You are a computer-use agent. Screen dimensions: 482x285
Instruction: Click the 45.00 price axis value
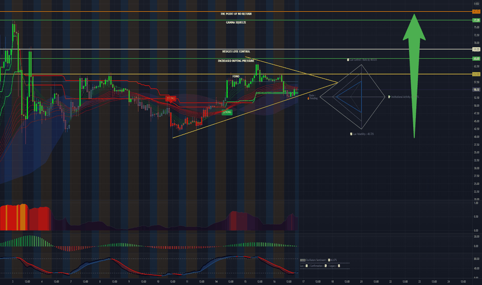click(x=476, y=121)
